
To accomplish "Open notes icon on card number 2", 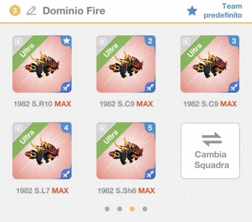I will click(x=102, y=42).
